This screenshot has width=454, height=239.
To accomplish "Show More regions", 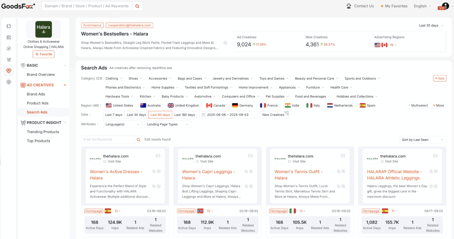I will pyautogui.click(x=438, y=105).
